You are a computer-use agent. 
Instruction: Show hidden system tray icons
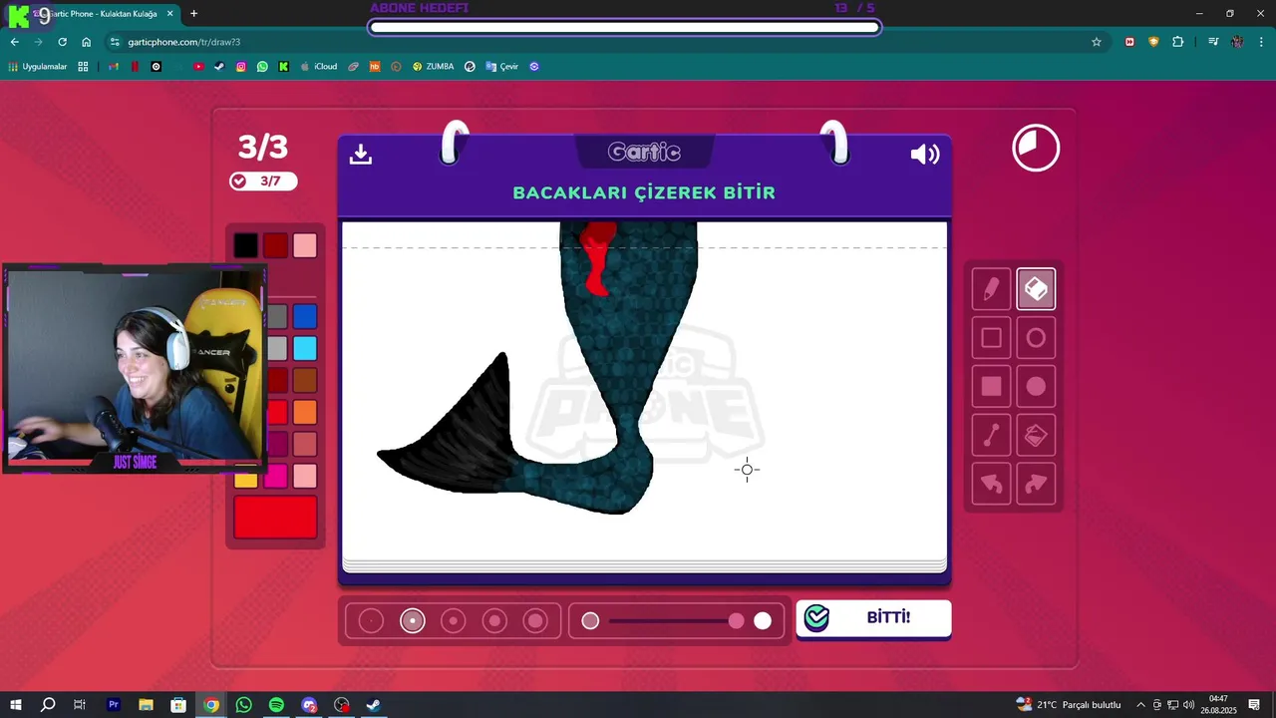tap(1140, 705)
